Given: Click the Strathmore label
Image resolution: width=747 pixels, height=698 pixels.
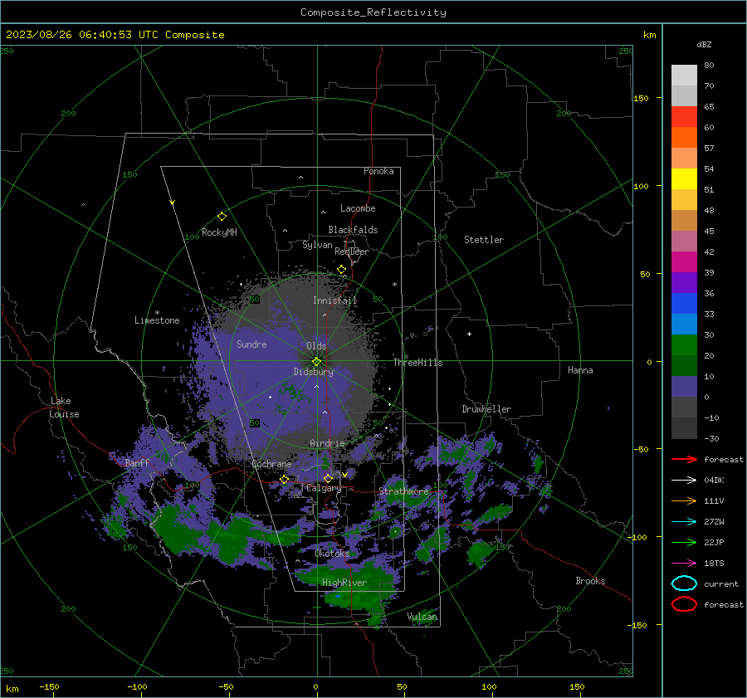Looking at the screenshot, I should point(403,491).
